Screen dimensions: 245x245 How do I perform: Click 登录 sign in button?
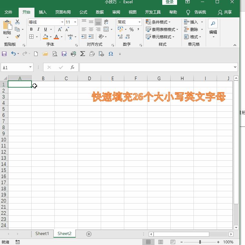tap(170, 2)
